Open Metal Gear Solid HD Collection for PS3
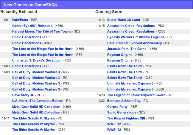Image resolution: width=193 pixels, height=135 pixels. tap(36, 112)
